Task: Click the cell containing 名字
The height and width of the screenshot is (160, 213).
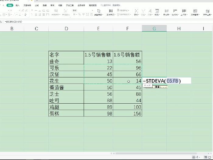Action: click(x=66, y=55)
